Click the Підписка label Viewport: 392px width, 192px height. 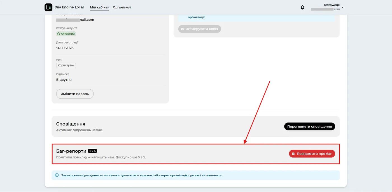63,74
